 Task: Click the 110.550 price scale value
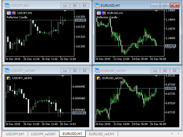point(80,17)
